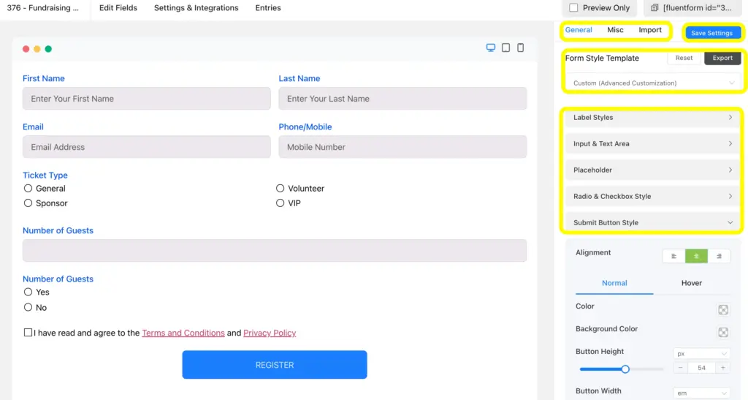Image resolution: width=748 pixels, height=400 pixels.
Task: Click the Reset template button
Action: pyautogui.click(x=684, y=58)
